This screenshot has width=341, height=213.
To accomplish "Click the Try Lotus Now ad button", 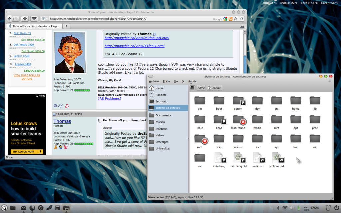I will pyautogui.click(x=27, y=152).
